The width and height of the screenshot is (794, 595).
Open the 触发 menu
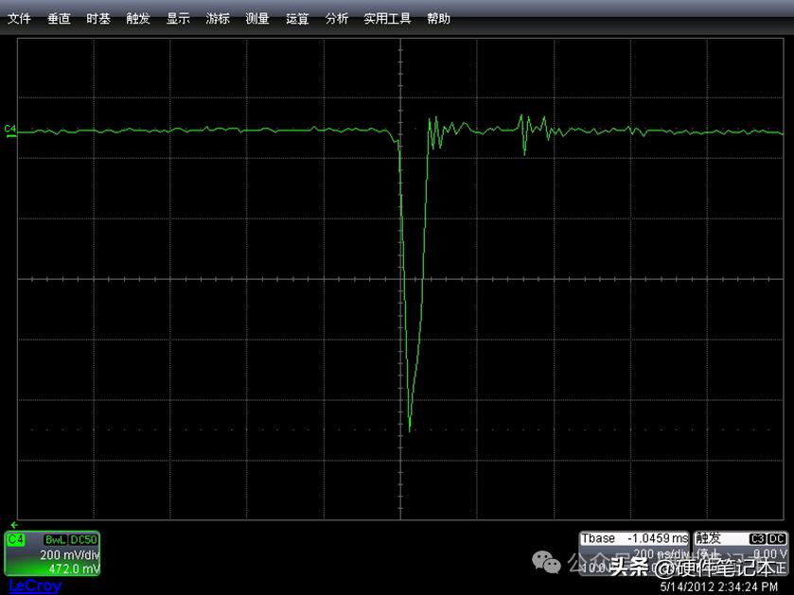point(137,17)
